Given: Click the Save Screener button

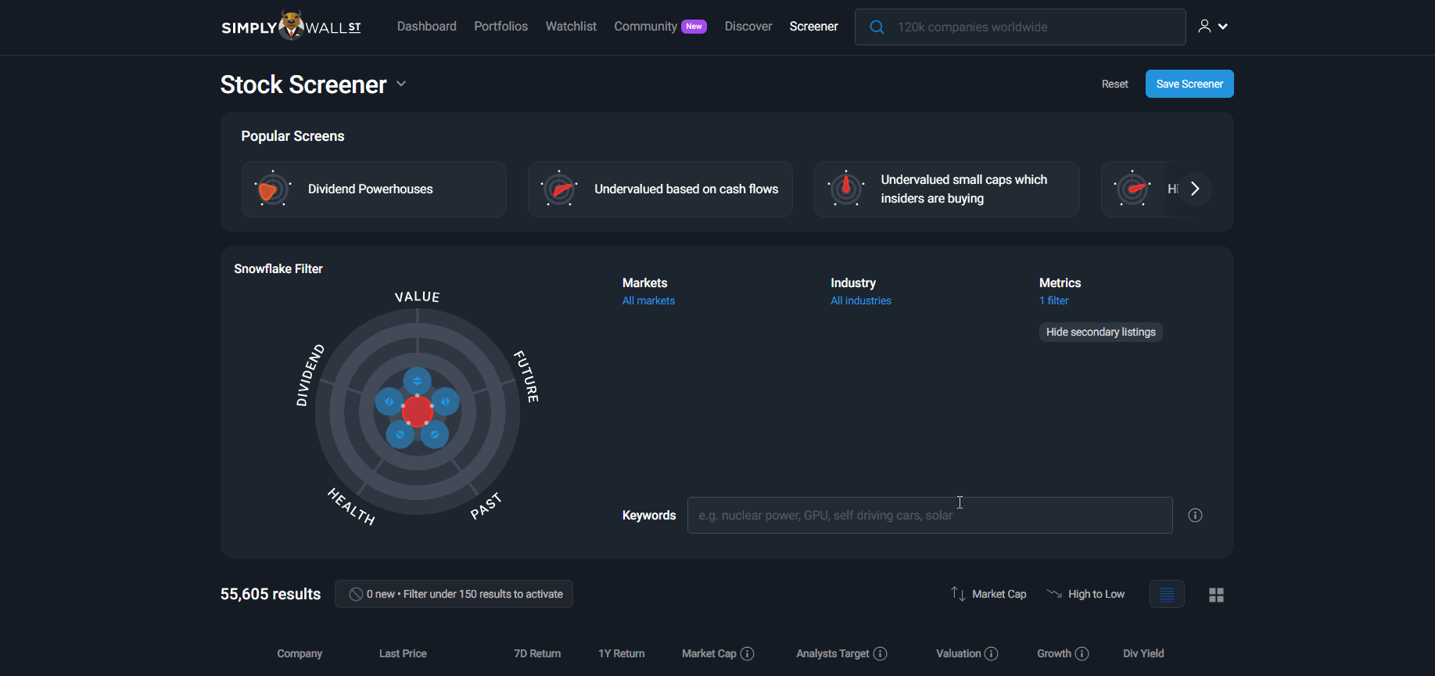Looking at the screenshot, I should (1189, 84).
